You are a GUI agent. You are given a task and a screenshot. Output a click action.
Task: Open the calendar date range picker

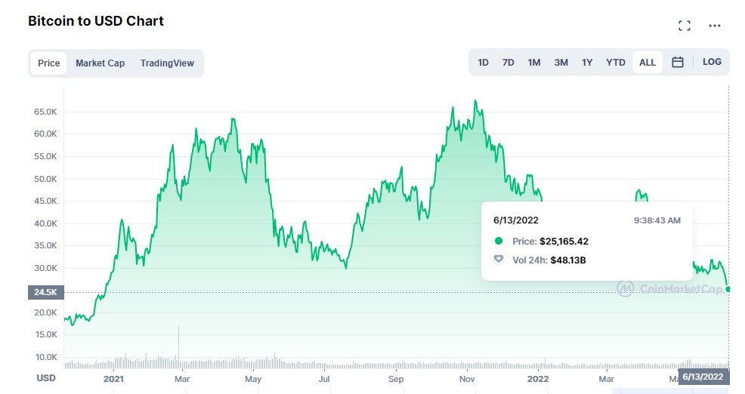pyautogui.click(x=678, y=62)
